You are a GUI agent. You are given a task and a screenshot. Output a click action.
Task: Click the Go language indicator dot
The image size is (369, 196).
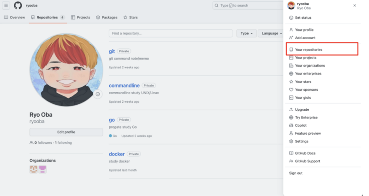110,136
